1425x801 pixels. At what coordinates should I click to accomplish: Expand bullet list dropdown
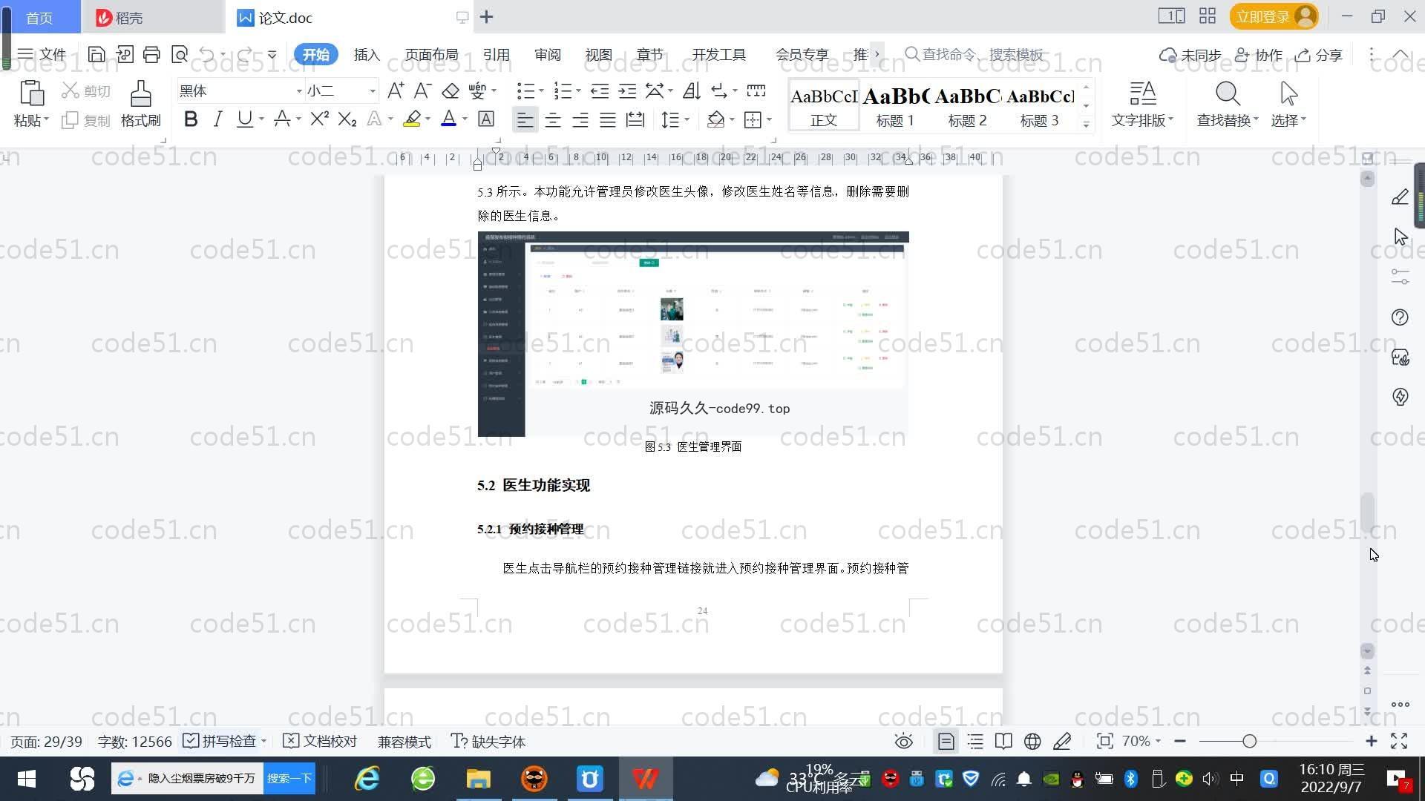(x=541, y=90)
